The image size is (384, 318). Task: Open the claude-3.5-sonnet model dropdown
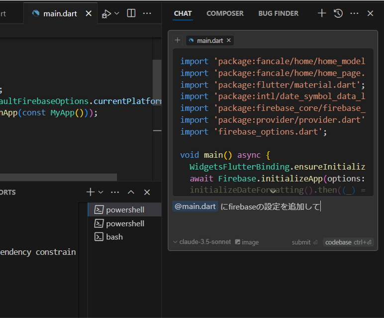[202, 242]
